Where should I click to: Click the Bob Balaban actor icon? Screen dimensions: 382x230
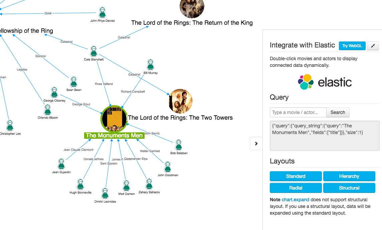click(179, 145)
